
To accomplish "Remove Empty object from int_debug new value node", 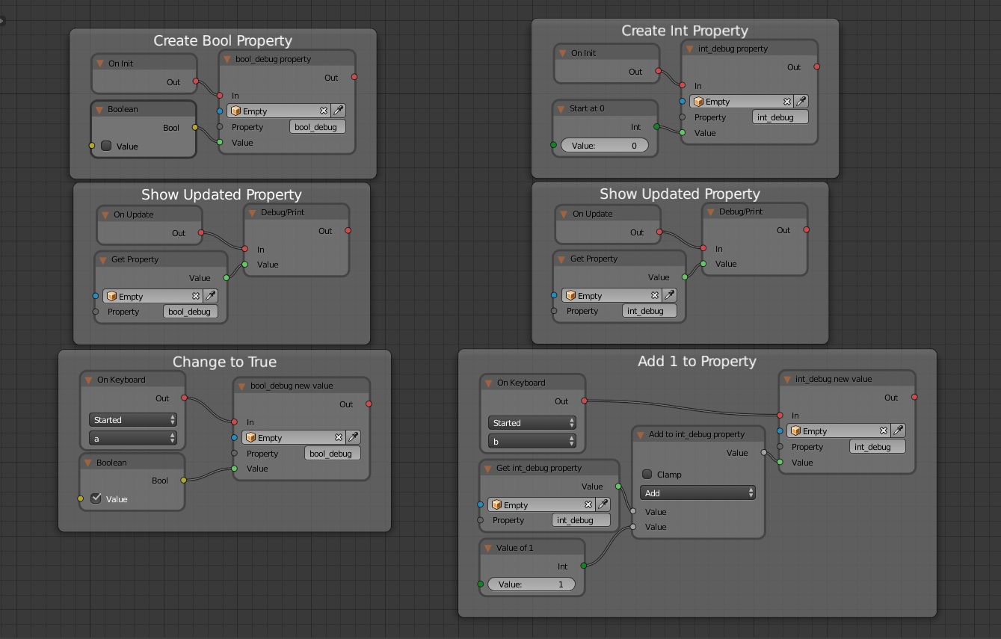I will [x=884, y=430].
